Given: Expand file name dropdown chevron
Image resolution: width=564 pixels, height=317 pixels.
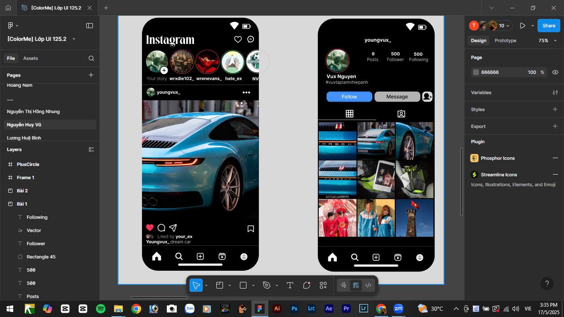Looking at the screenshot, I should pyautogui.click(x=74, y=39).
